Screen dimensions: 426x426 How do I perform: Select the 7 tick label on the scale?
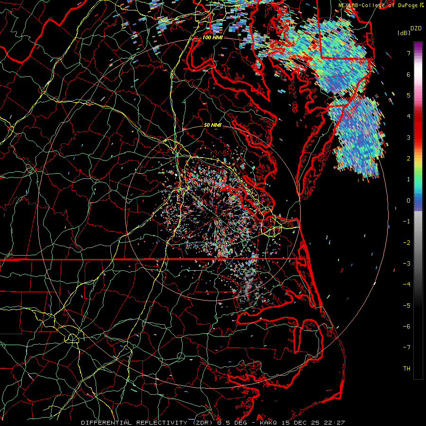(x=408, y=53)
